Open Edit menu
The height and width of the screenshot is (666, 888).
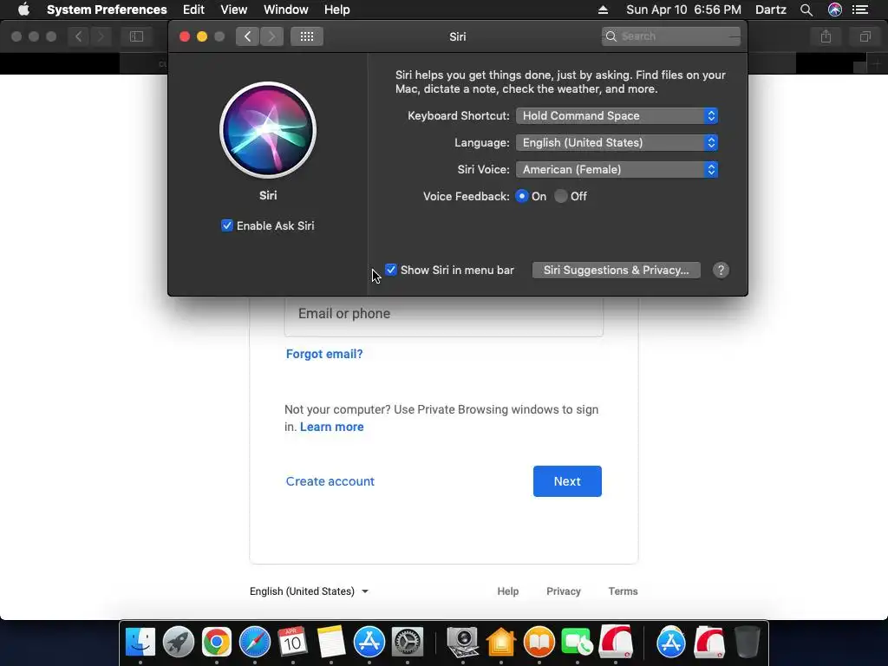coord(193,10)
